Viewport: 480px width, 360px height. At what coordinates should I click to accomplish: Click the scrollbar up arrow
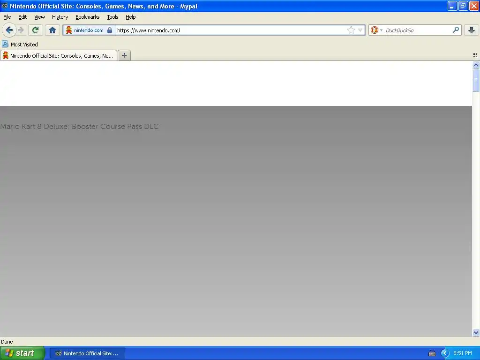click(x=476, y=65)
